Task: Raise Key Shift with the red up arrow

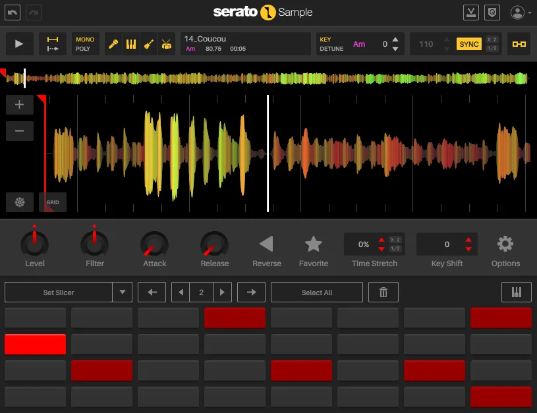Action: pos(468,240)
